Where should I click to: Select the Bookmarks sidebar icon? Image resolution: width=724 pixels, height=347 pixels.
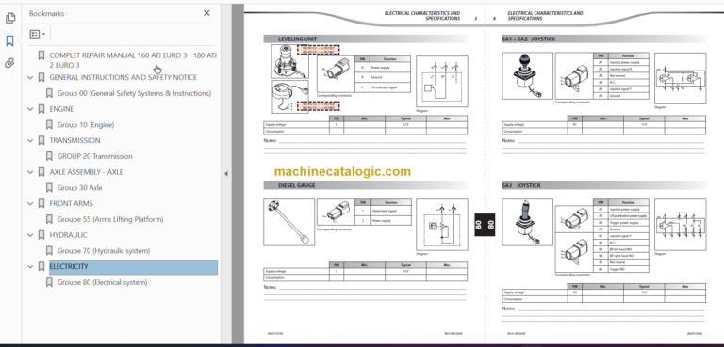coord(9,41)
